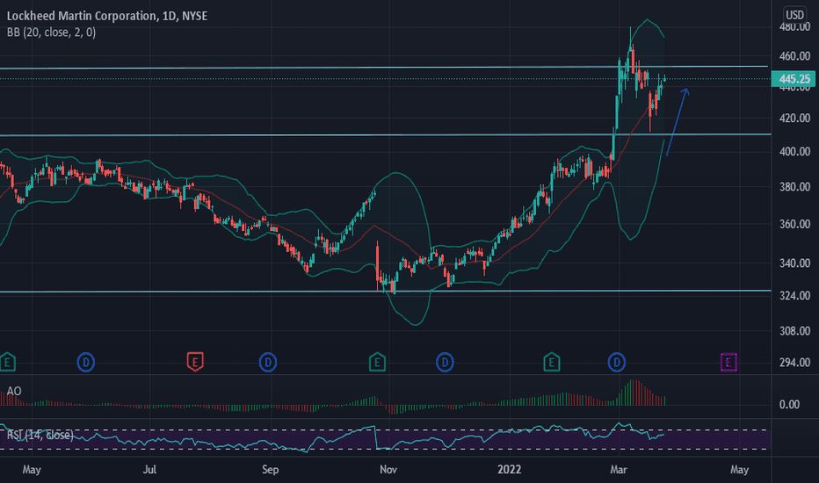
Task: Click the leftmost green earnings E marker
Action: coord(7,362)
